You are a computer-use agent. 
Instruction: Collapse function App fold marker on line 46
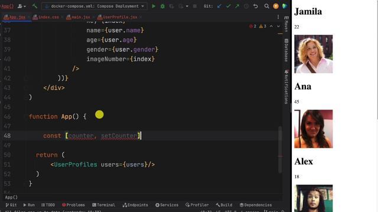pos(26,117)
